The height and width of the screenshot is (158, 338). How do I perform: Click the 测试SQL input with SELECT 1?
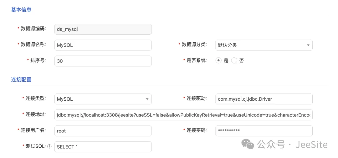(x=103, y=147)
